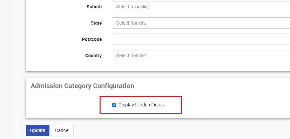Screen dimensions: 290x139
Task: Click 'Select from list' placeholder in Country
Action: click(x=132, y=56)
